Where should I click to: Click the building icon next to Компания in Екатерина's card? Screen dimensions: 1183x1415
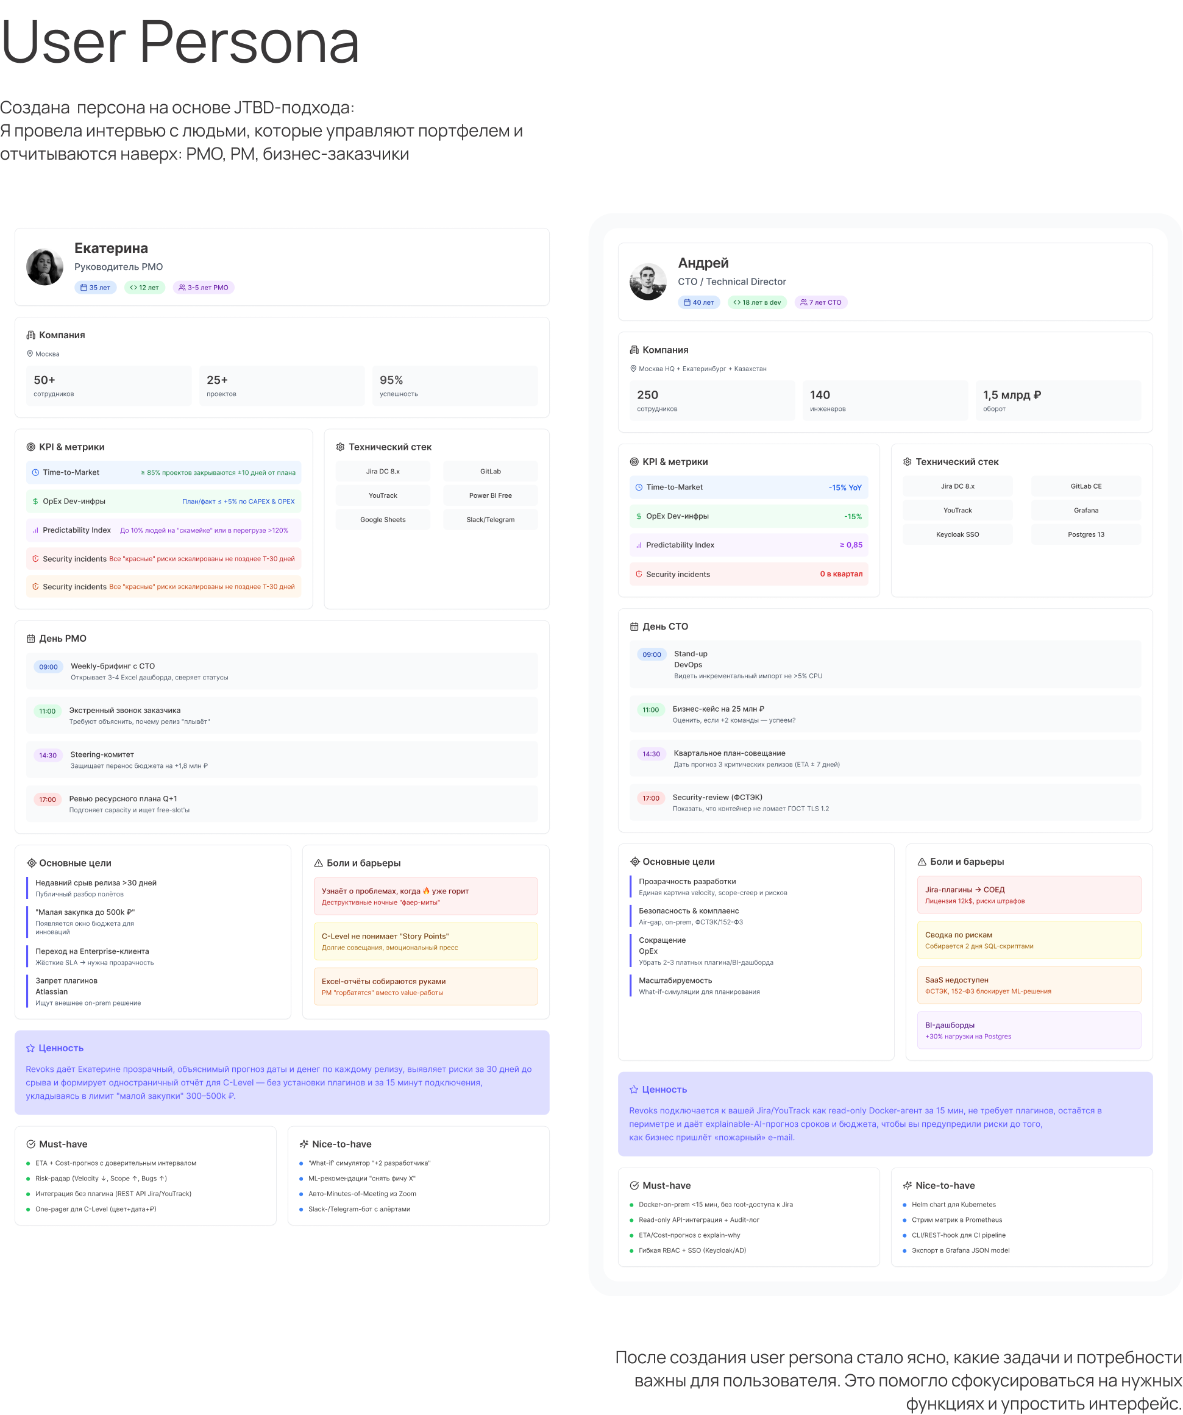pos(30,335)
